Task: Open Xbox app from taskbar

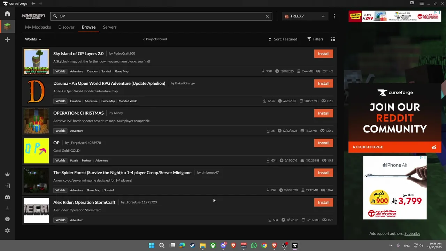Action: coord(213,245)
